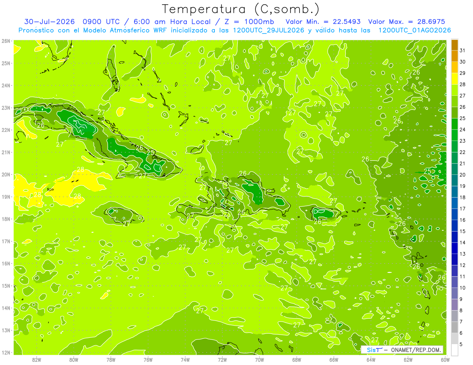Screen dimensions: 473x365
Task: Click the color scale label '15'
Action: tap(462, 231)
